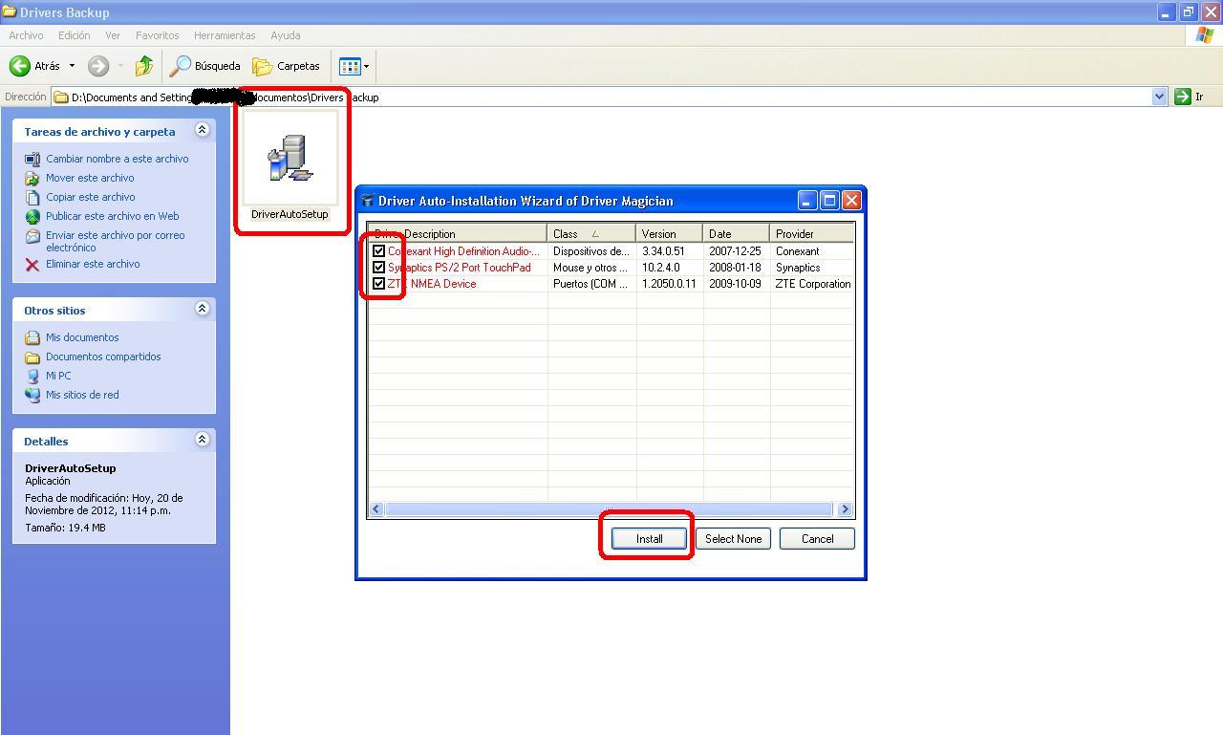Sort by Provider column header
Screen dimensions: 1223x735
click(x=811, y=233)
